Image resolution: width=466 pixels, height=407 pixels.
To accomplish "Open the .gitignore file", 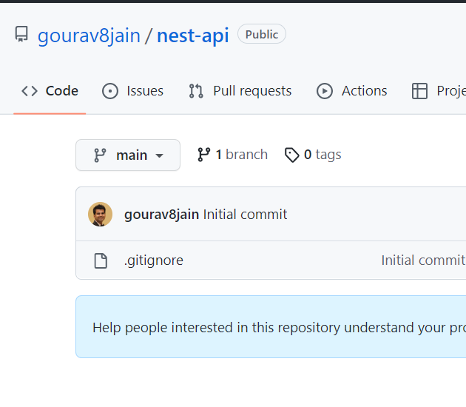I will [153, 260].
